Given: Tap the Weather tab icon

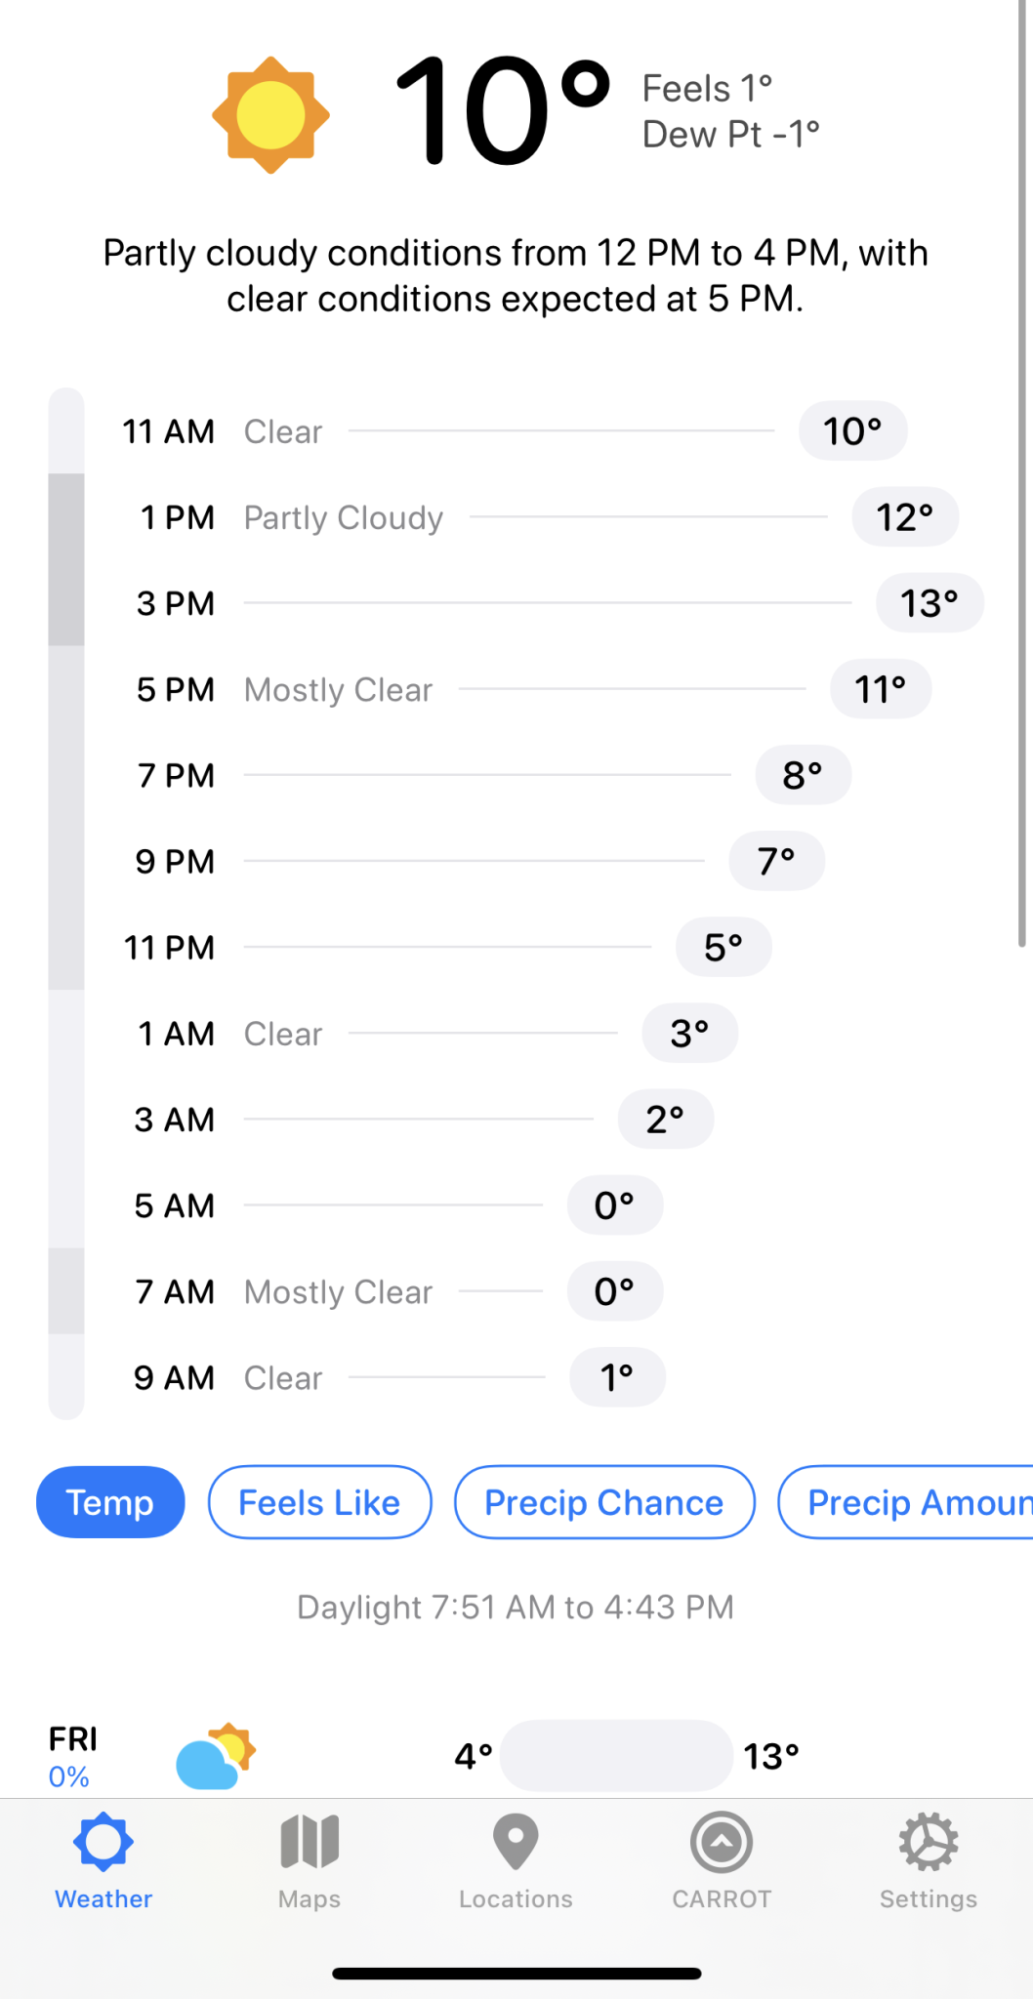Looking at the screenshot, I should tap(103, 1842).
